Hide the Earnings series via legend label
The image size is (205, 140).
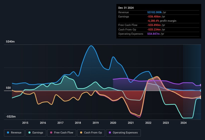pyautogui.click(x=37, y=133)
